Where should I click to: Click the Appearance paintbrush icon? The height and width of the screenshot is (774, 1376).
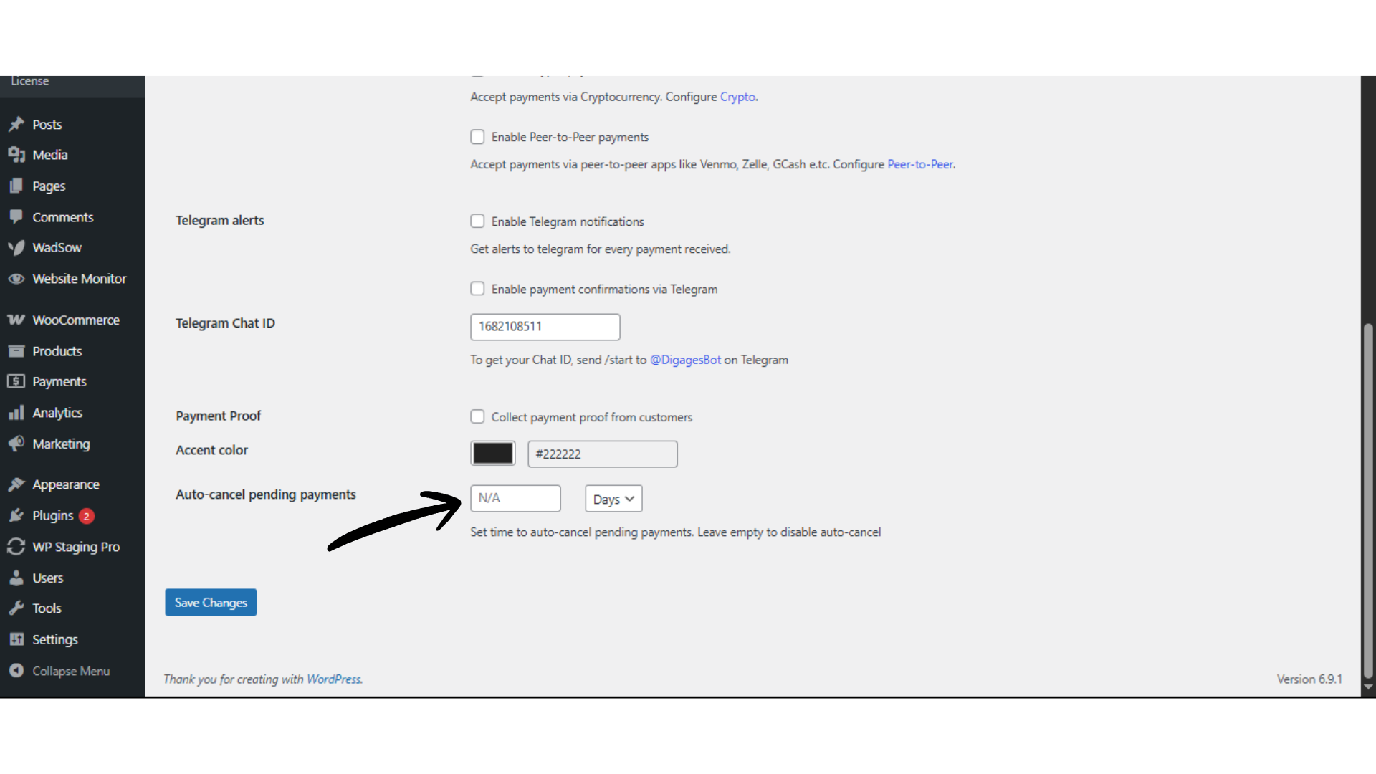tap(16, 485)
